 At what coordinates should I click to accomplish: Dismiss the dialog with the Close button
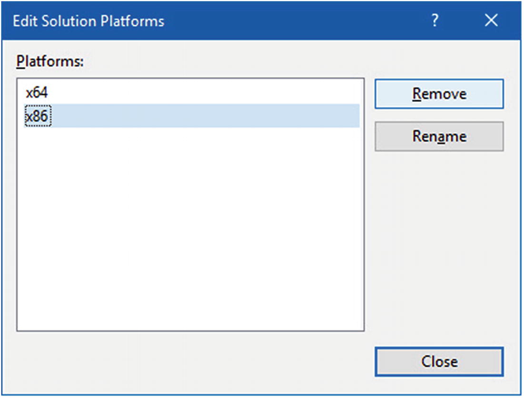[439, 361]
